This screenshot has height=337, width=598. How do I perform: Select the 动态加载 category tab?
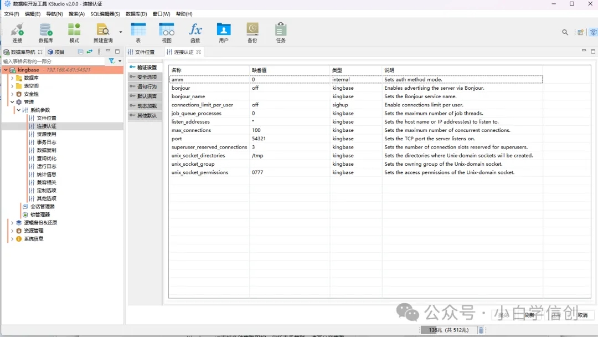click(145, 106)
